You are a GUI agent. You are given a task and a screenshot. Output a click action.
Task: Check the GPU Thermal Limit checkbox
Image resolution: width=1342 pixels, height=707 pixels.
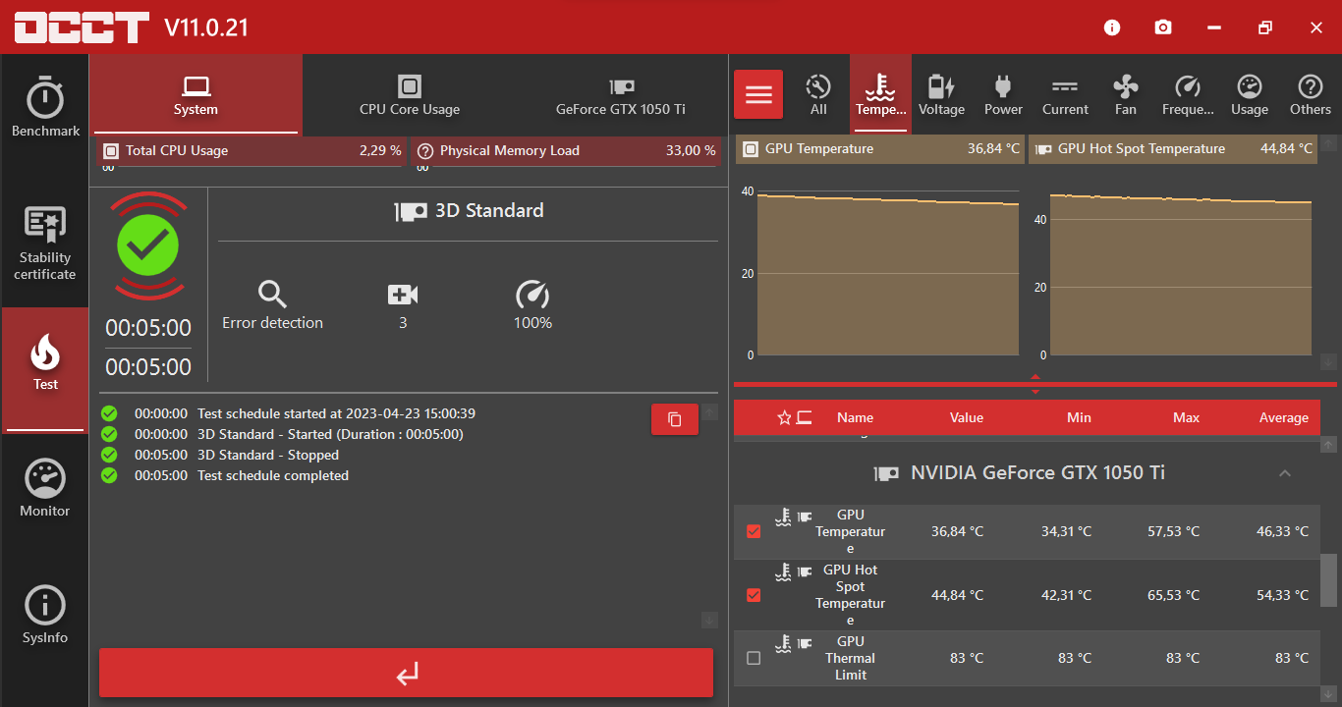point(754,658)
